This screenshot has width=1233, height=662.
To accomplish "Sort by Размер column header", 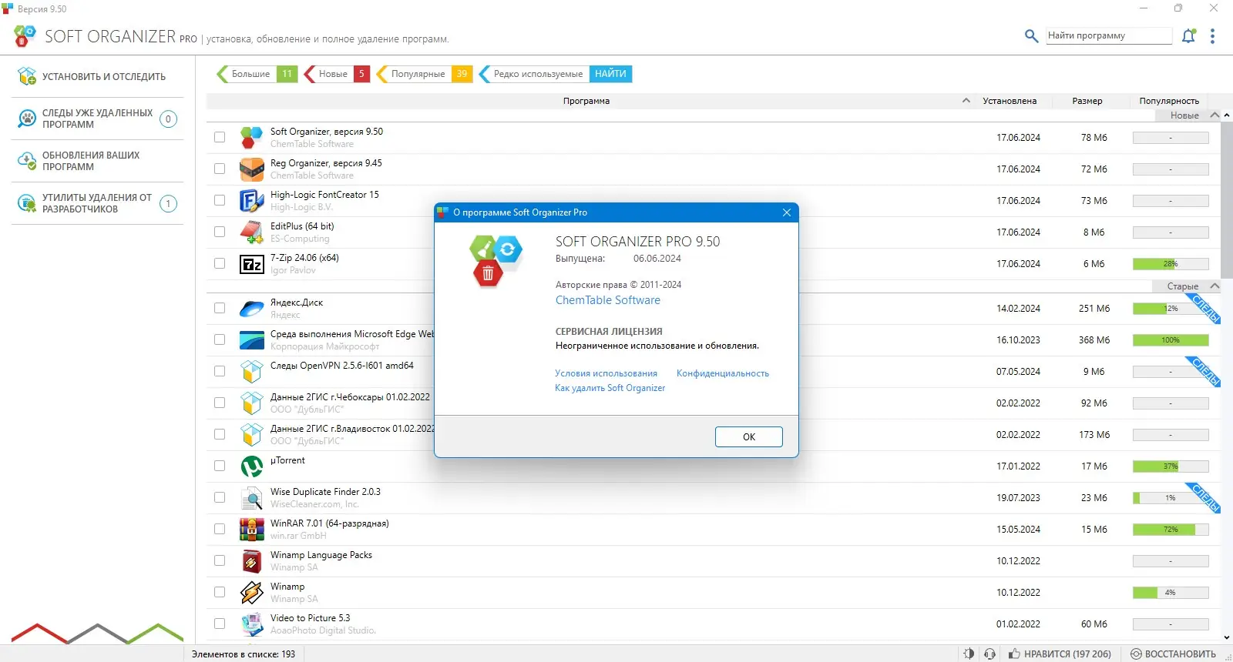I will point(1087,101).
